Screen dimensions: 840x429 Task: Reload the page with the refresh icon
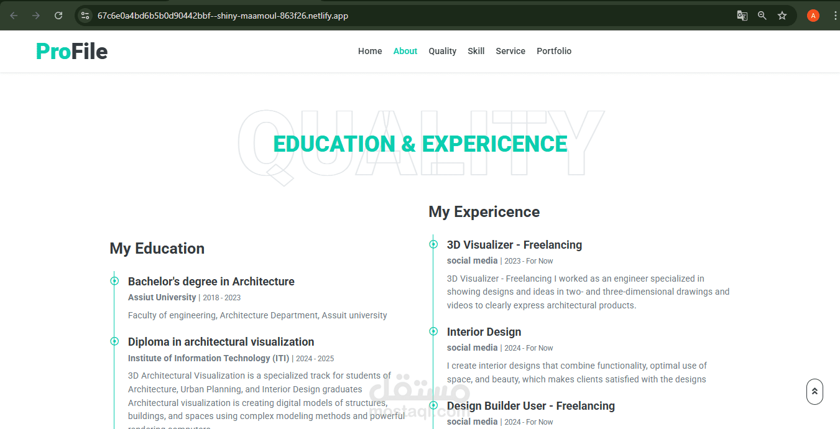click(58, 16)
